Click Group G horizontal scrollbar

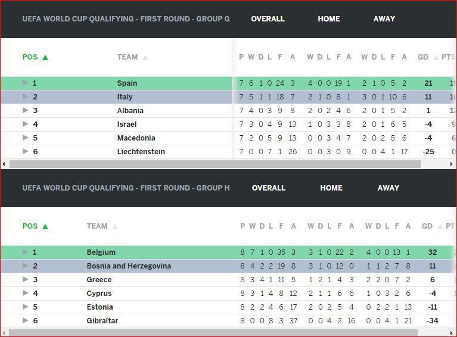214,164
